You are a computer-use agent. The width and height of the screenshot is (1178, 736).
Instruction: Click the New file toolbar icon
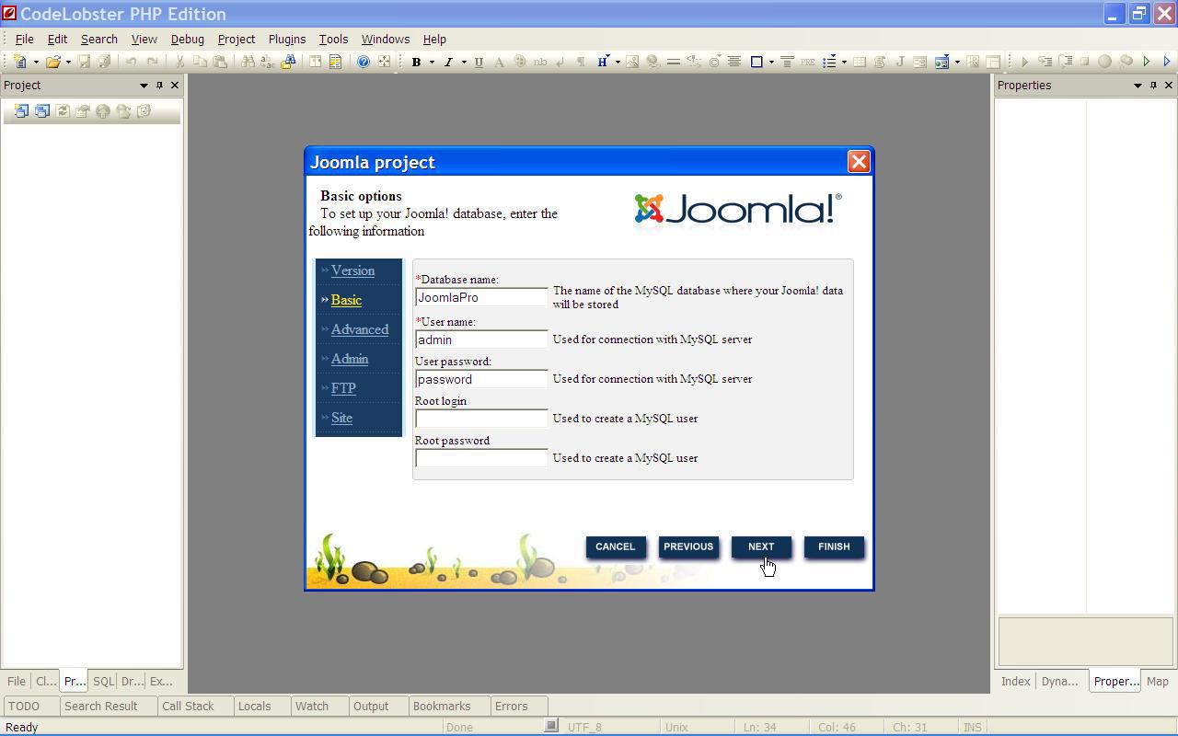coord(20,62)
